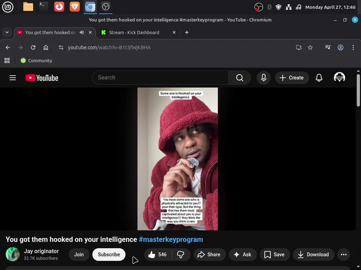
Task: Click the OBS recording tray icon
Action: (259, 7)
